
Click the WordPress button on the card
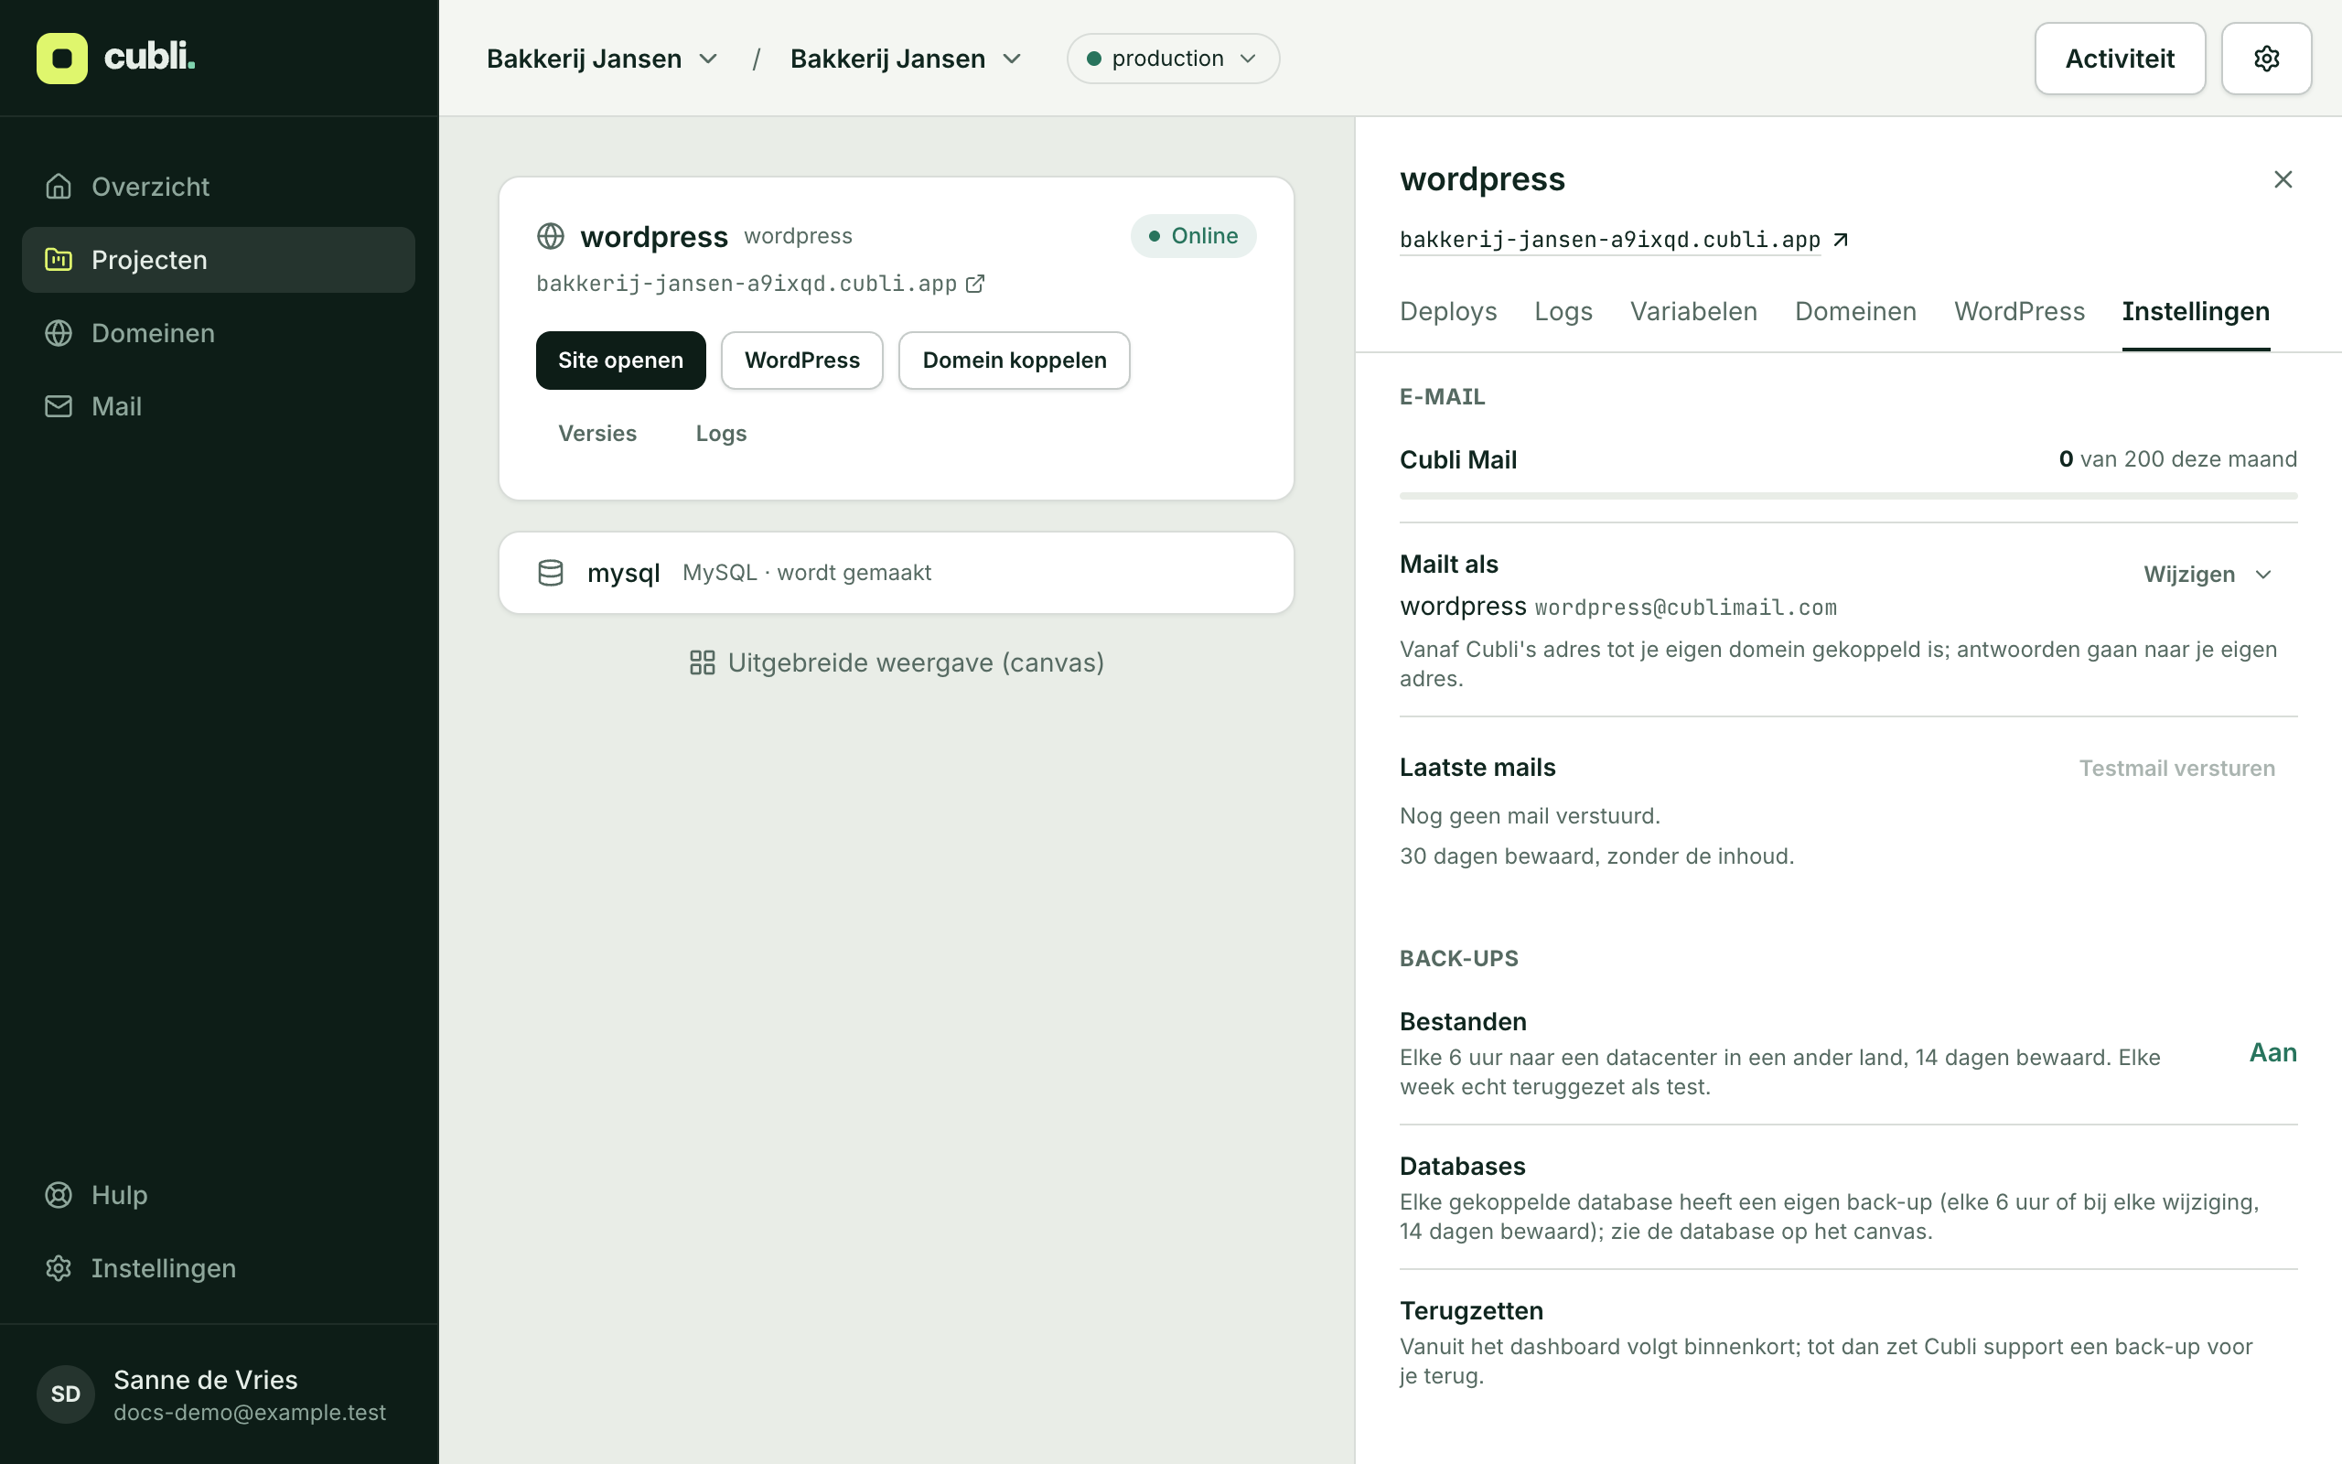(802, 361)
